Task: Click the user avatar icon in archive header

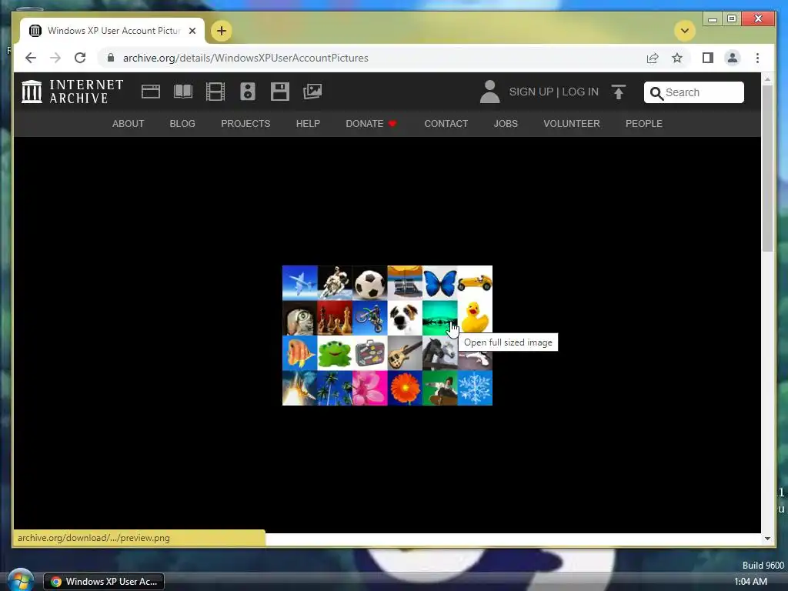Action: tap(489, 92)
